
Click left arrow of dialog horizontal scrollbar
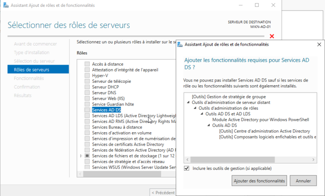(x=187, y=160)
